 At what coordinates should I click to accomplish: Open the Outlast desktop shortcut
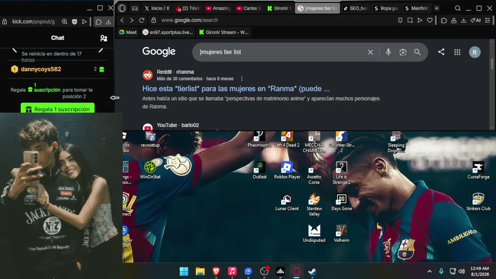(260, 170)
